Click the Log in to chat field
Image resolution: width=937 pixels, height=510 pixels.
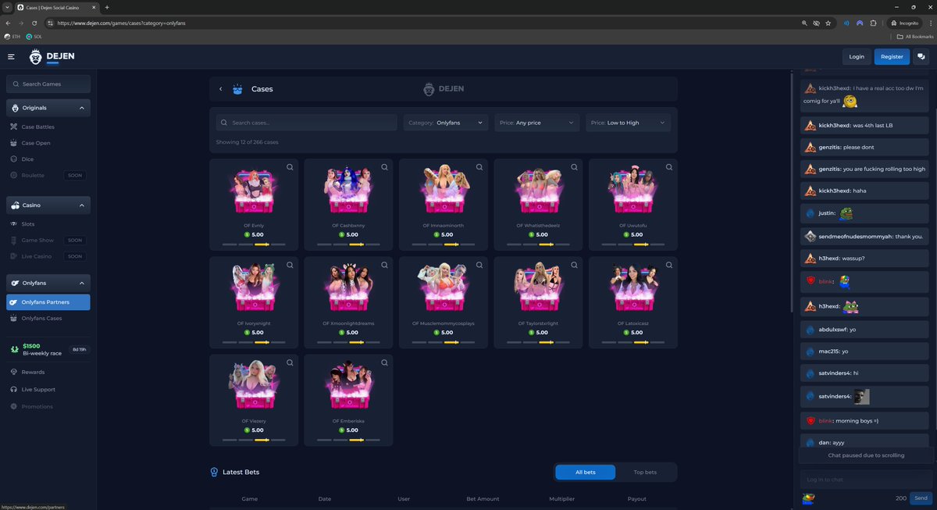[865, 479]
